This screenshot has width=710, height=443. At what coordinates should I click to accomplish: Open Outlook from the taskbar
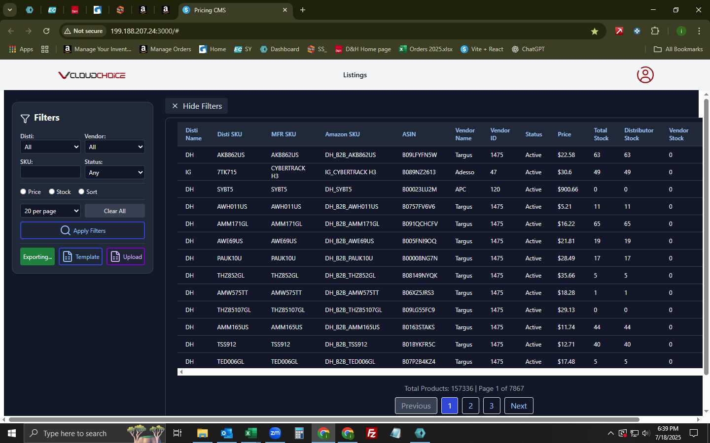coord(227,433)
